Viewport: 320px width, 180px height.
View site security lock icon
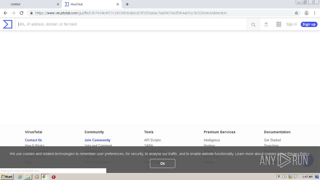(31, 13)
